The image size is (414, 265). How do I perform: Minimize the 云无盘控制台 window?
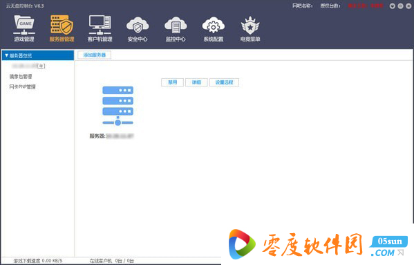[x=401, y=6]
